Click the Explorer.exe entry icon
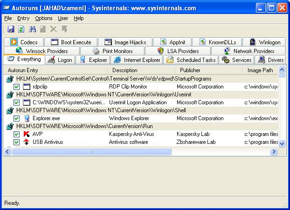 tap(27, 118)
